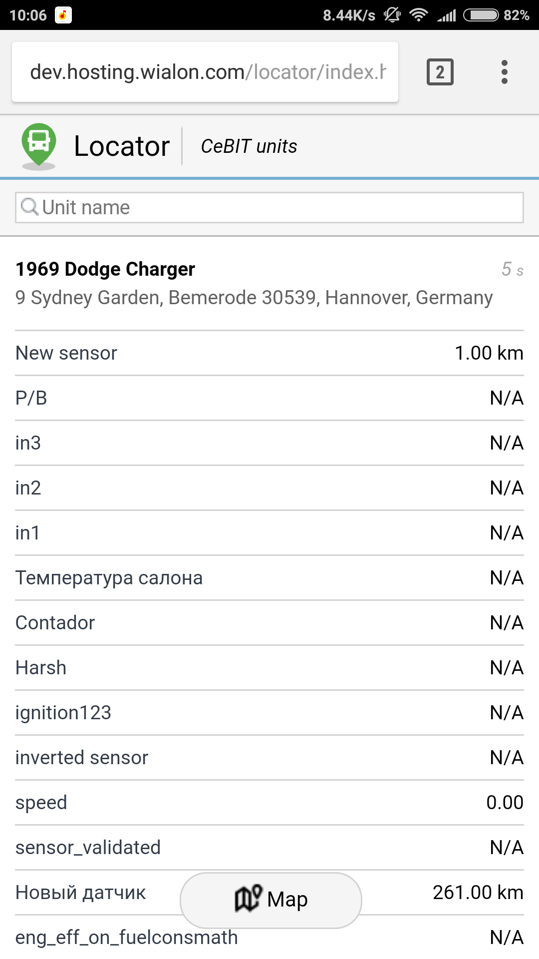The width and height of the screenshot is (539, 959).
Task: Tap the battery indicator in status bar
Action: click(x=480, y=15)
